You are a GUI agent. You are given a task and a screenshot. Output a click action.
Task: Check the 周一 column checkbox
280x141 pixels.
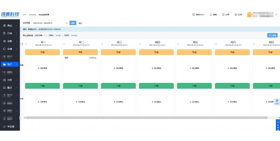click(x=26, y=44)
